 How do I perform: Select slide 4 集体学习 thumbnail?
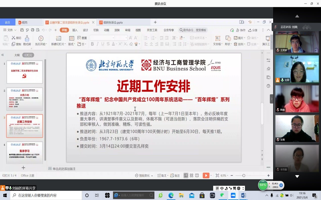tap(25, 152)
